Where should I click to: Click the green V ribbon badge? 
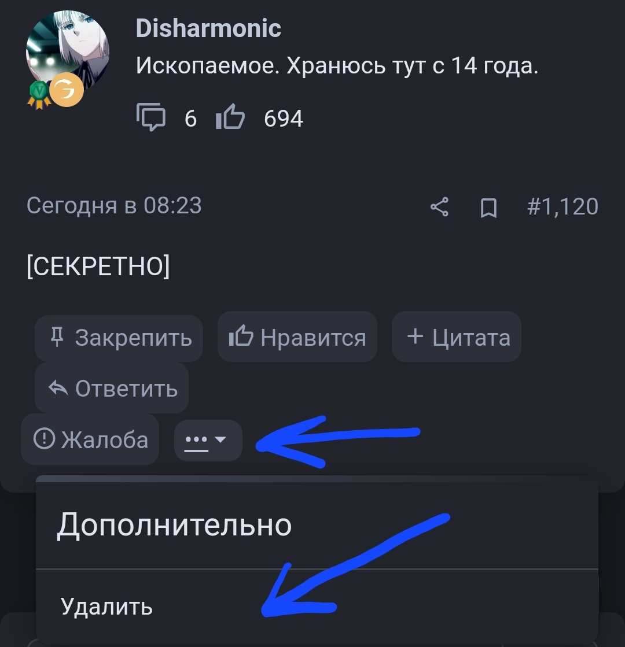[39, 94]
